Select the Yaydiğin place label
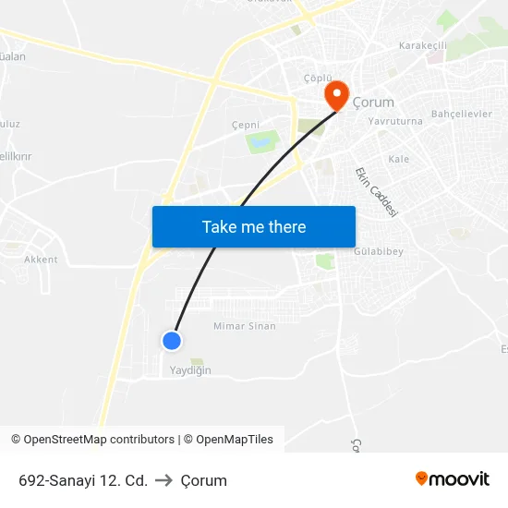The width and height of the screenshot is (508, 508). click(x=190, y=370)
